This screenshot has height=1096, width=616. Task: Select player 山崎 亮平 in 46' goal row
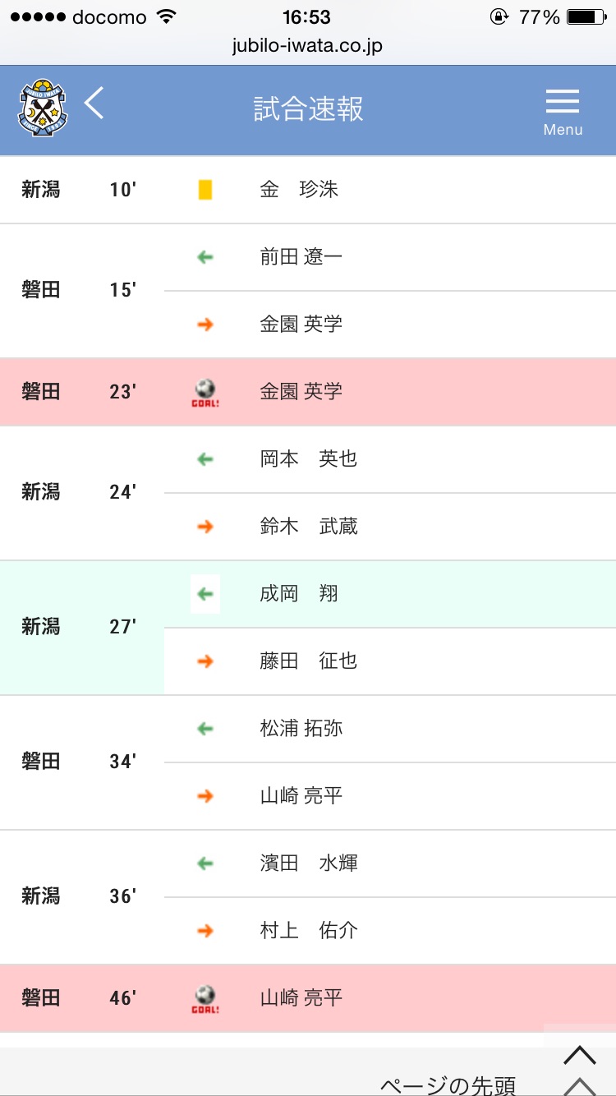coord(301,998)
